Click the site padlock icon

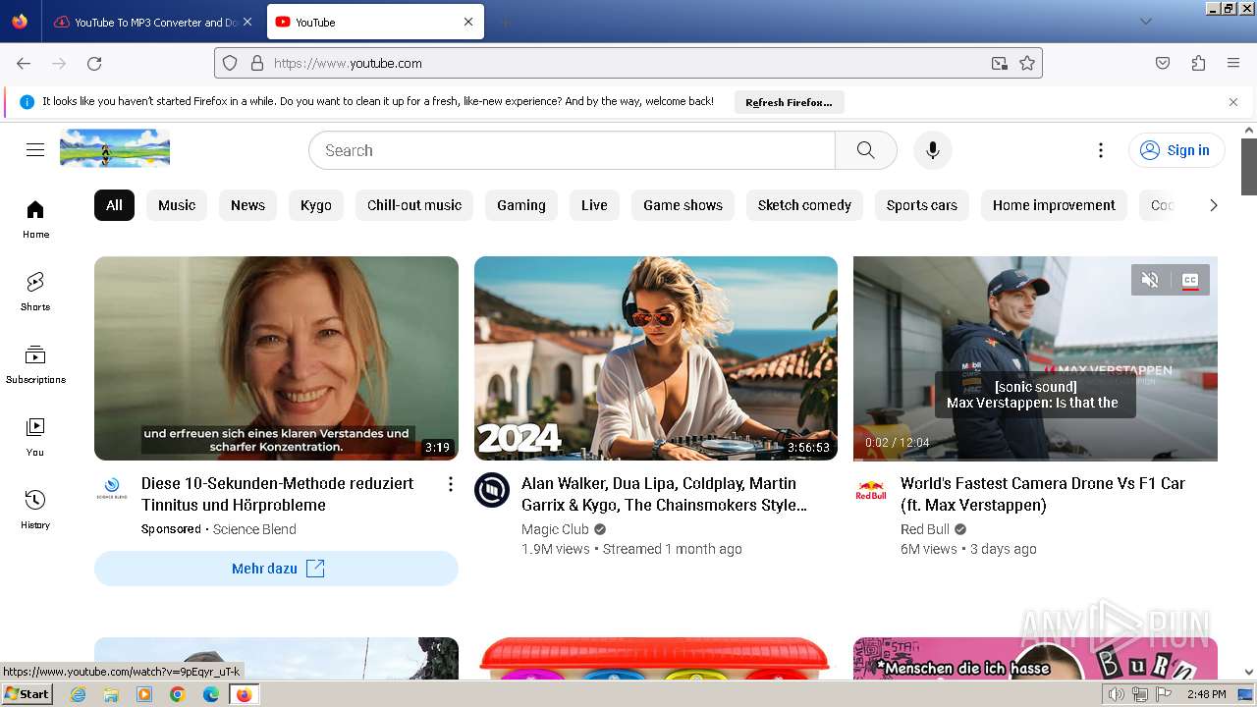[257, 63]
